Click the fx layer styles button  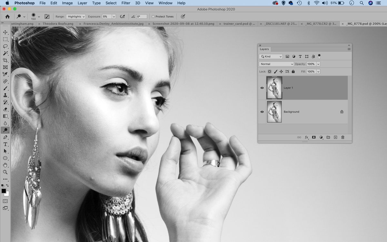306,137
